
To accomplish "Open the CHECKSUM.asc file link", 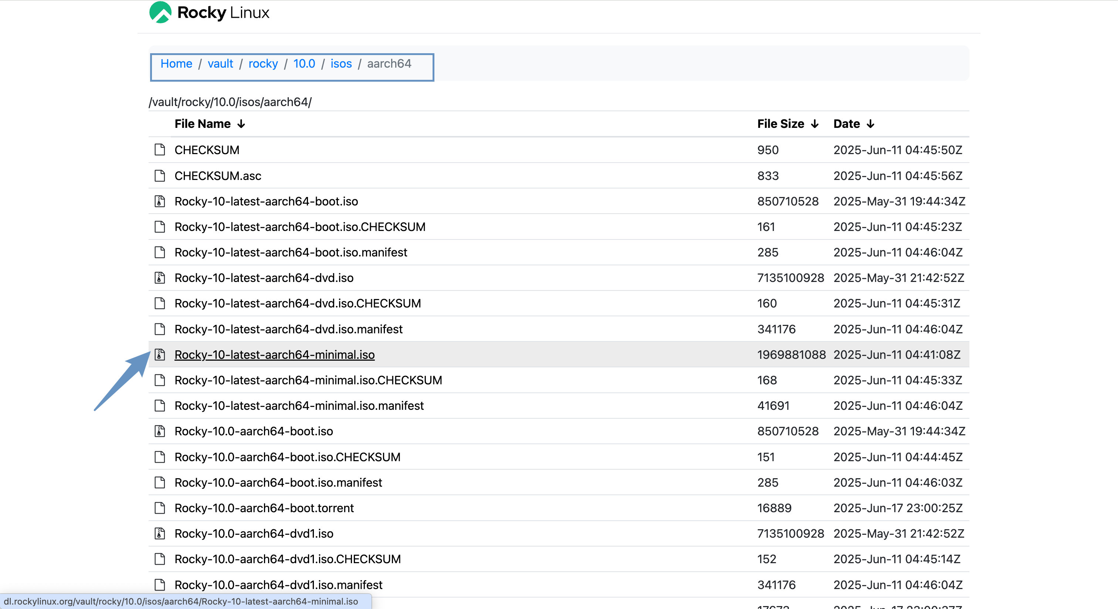I will [x=218, y=176].
